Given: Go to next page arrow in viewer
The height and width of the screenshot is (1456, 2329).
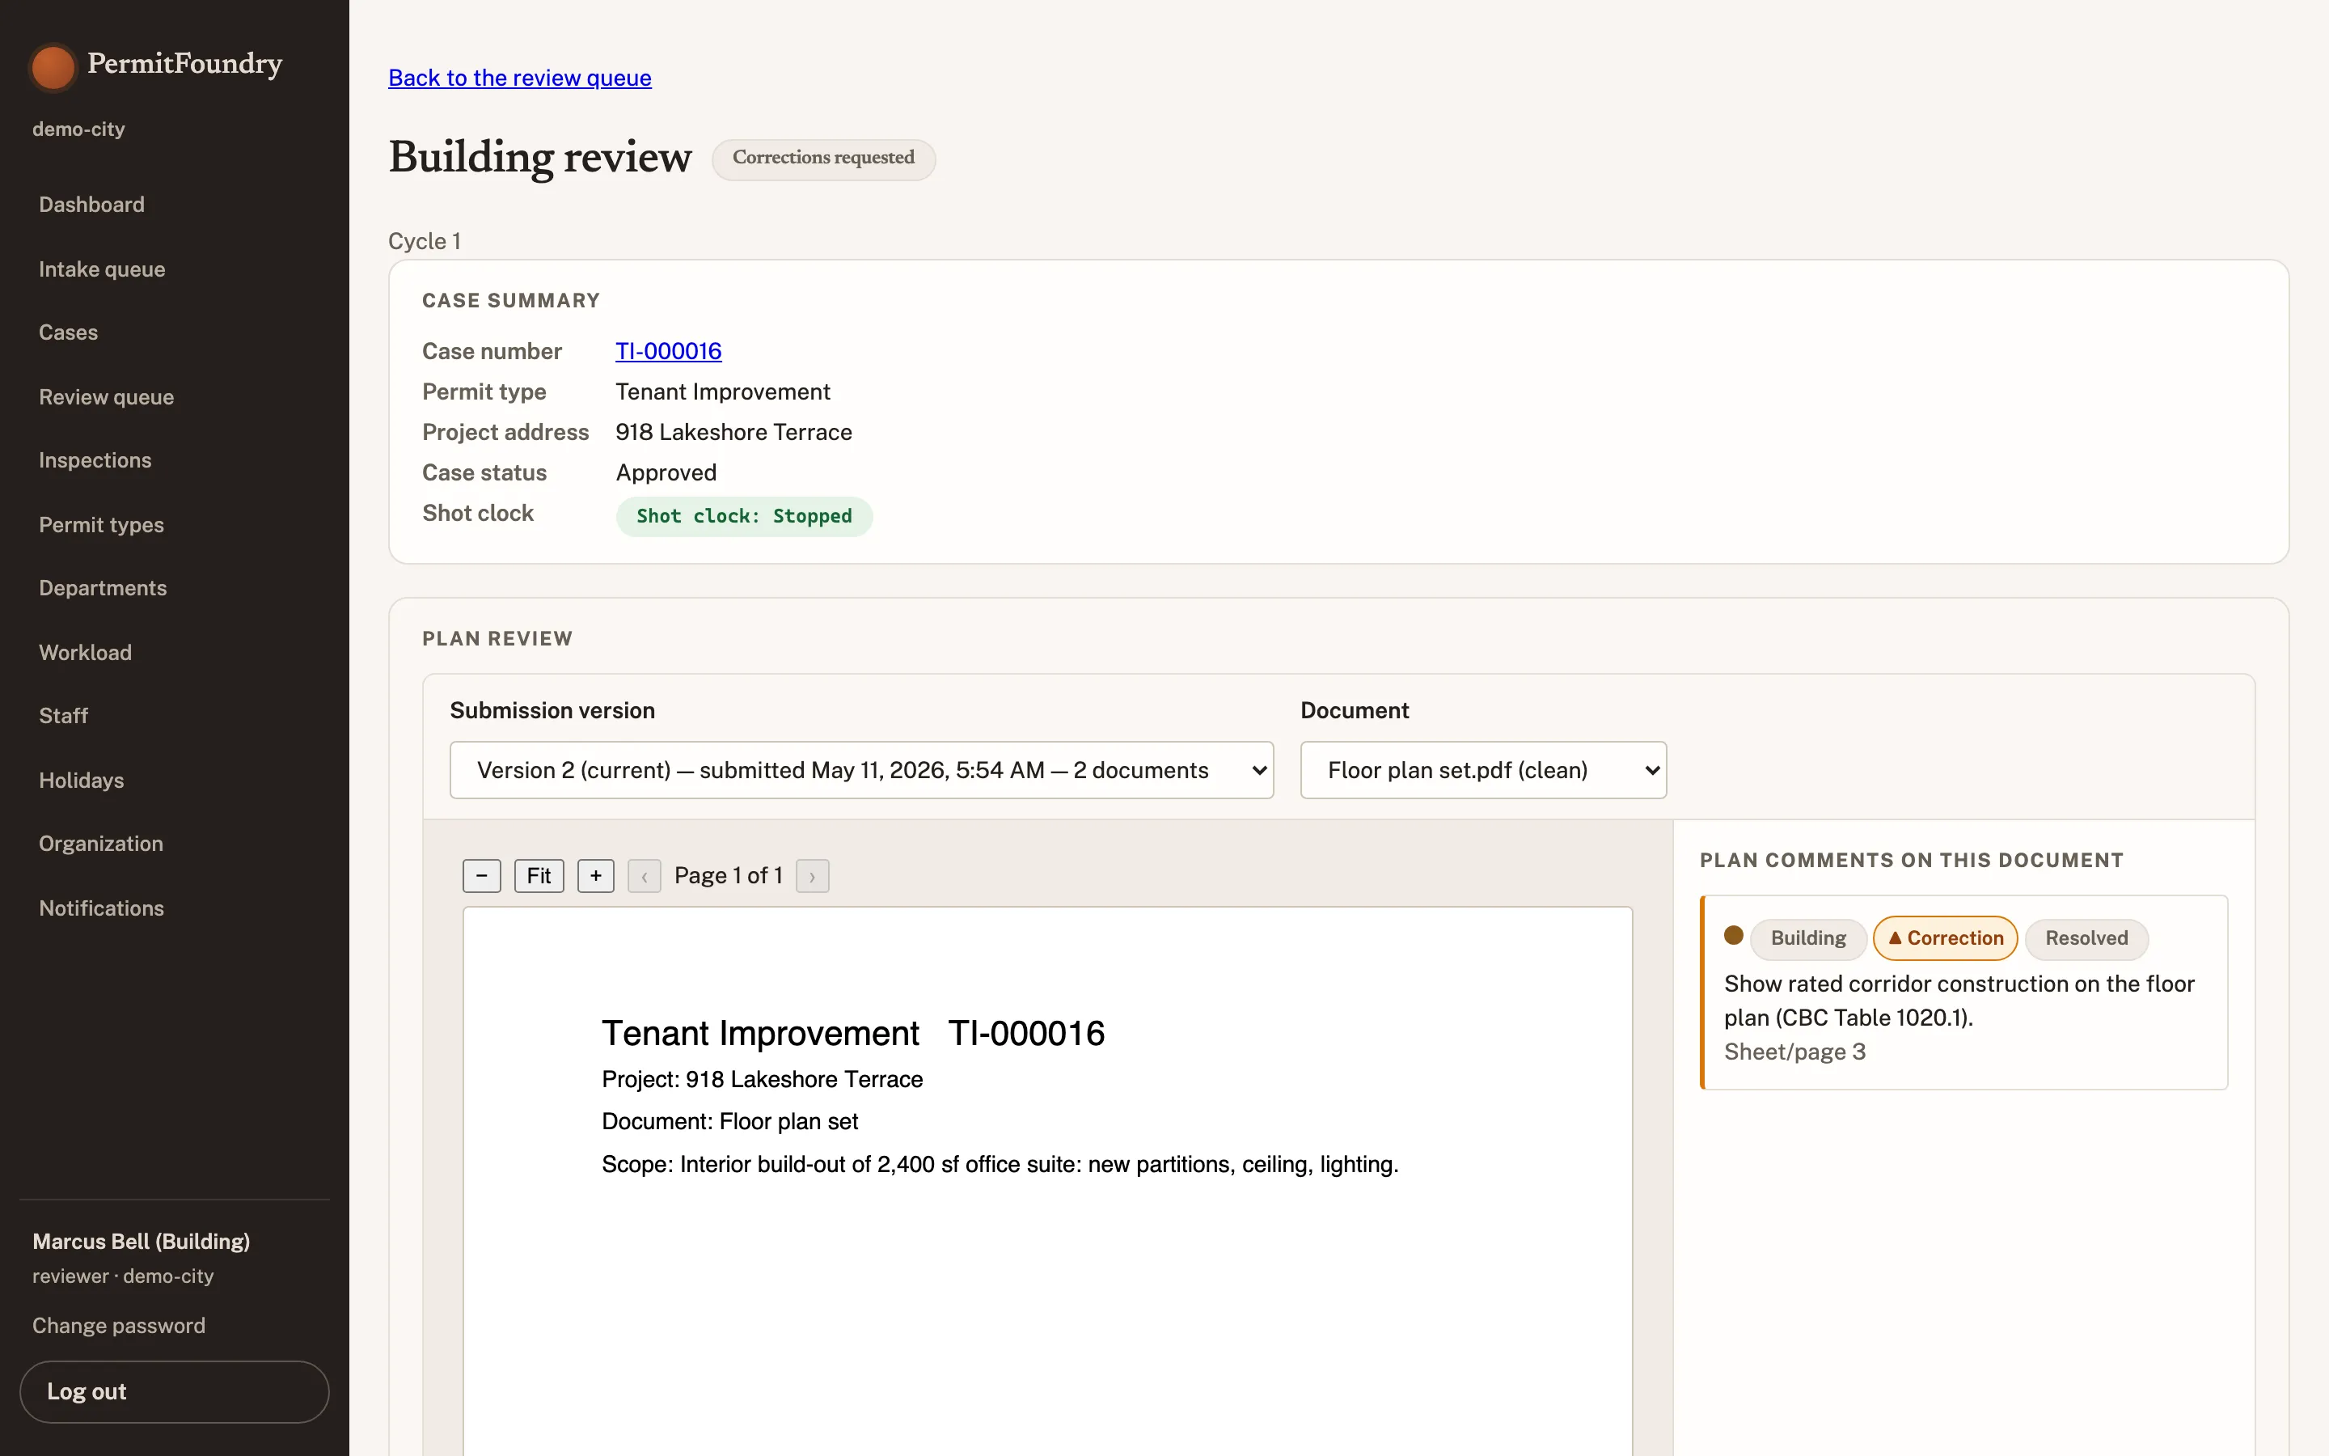Looking at the screenshot, I should [812, 875].
